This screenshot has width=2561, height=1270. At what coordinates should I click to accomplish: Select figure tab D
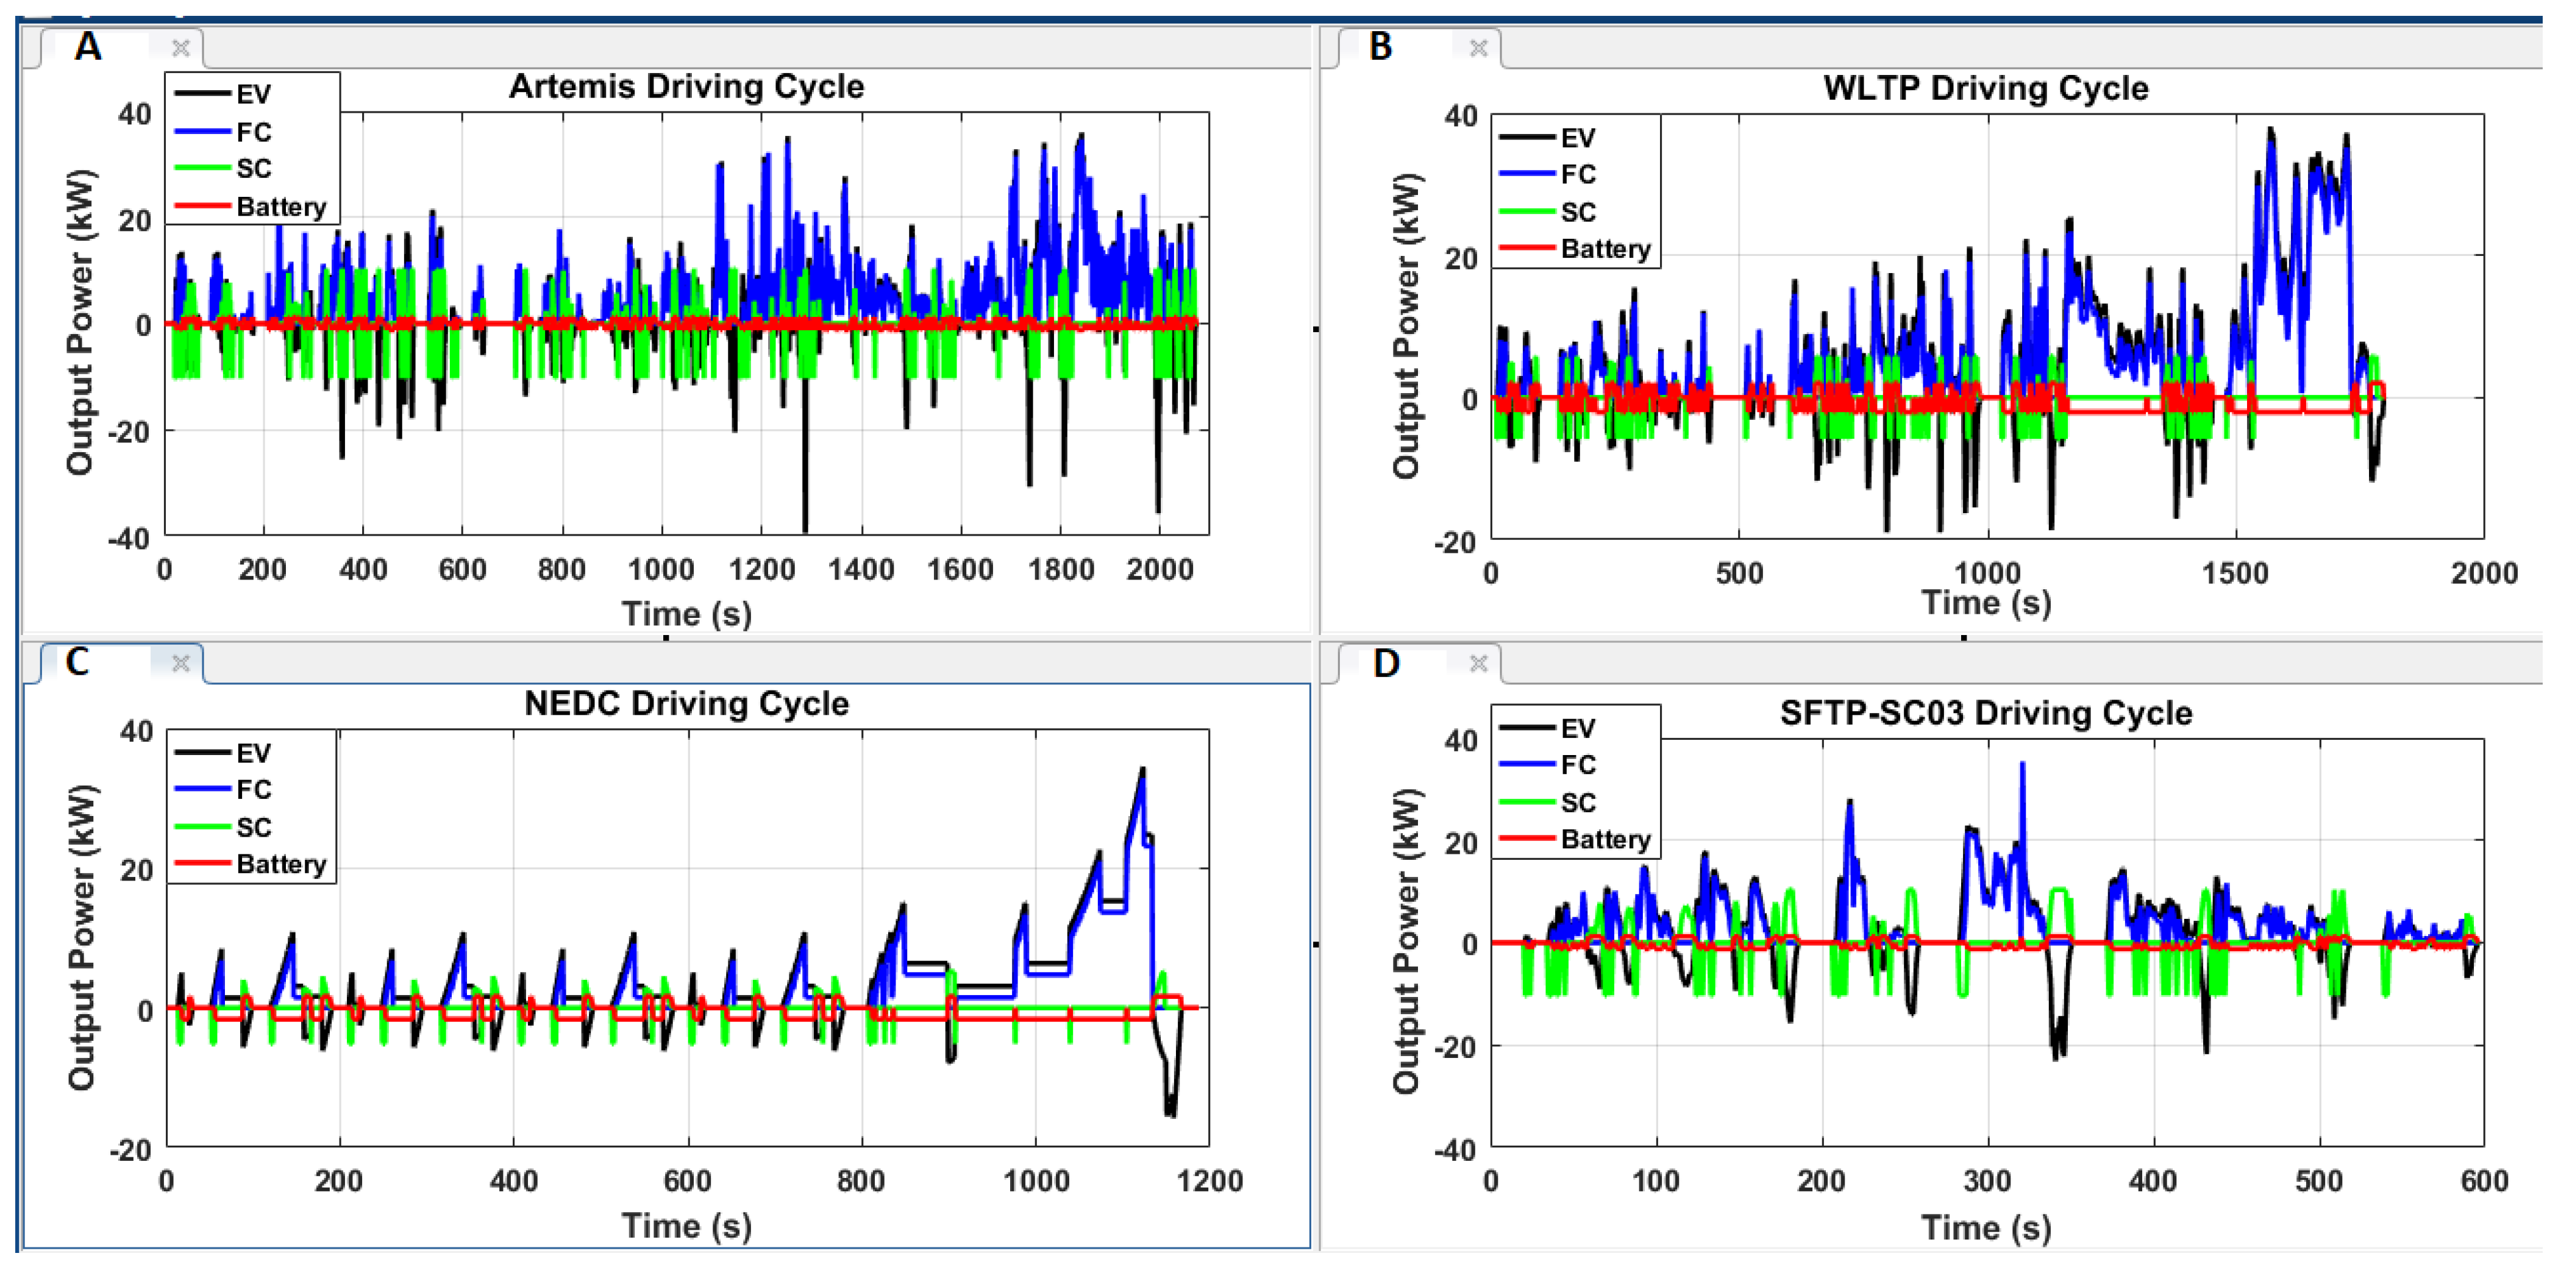1386,663
